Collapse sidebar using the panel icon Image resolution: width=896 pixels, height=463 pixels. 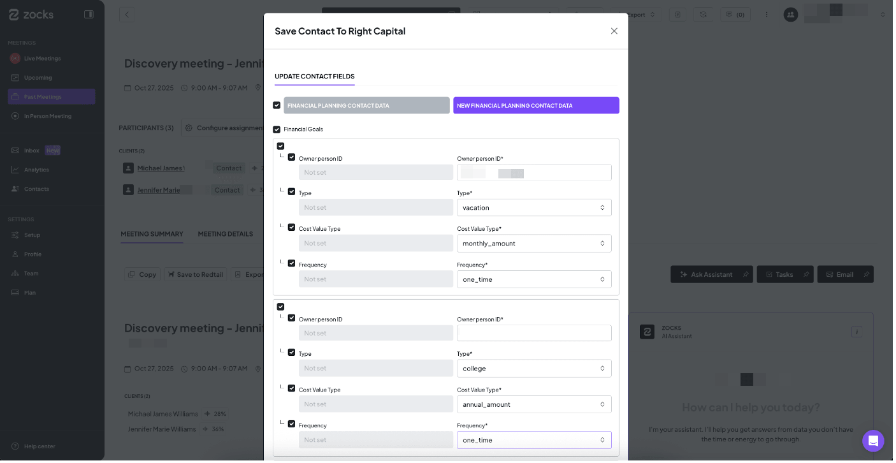89,14
